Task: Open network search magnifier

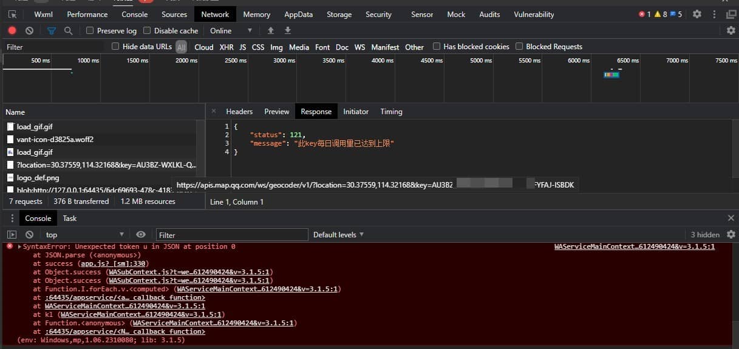Action: [68, 30]
